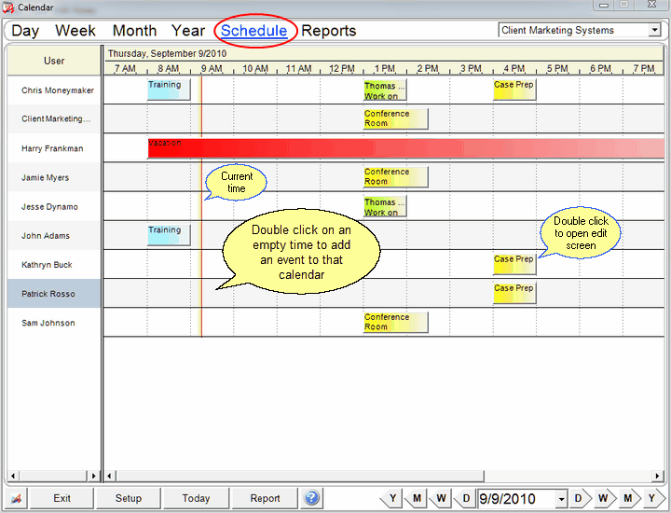Click the 10 AM time header
The width and height of the screenshot is (671, 513).
[x=255, y=68]
